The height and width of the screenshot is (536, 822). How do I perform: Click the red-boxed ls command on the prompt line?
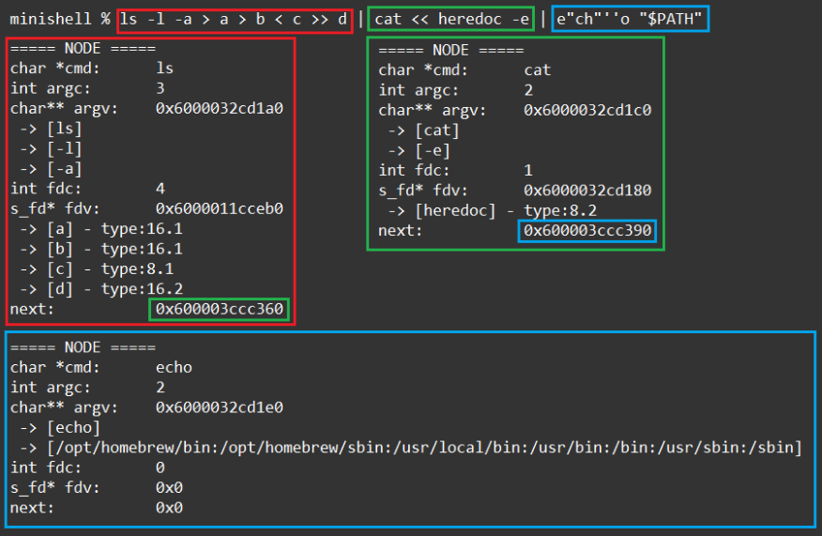click(235, 19)
